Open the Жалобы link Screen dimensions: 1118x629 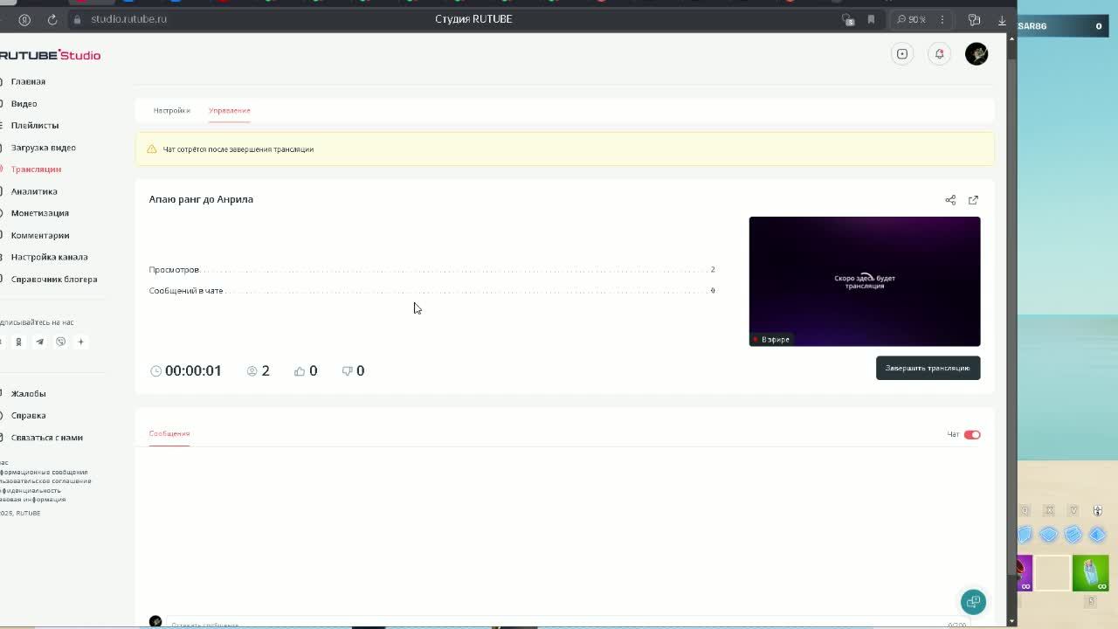tap(28, 394)
